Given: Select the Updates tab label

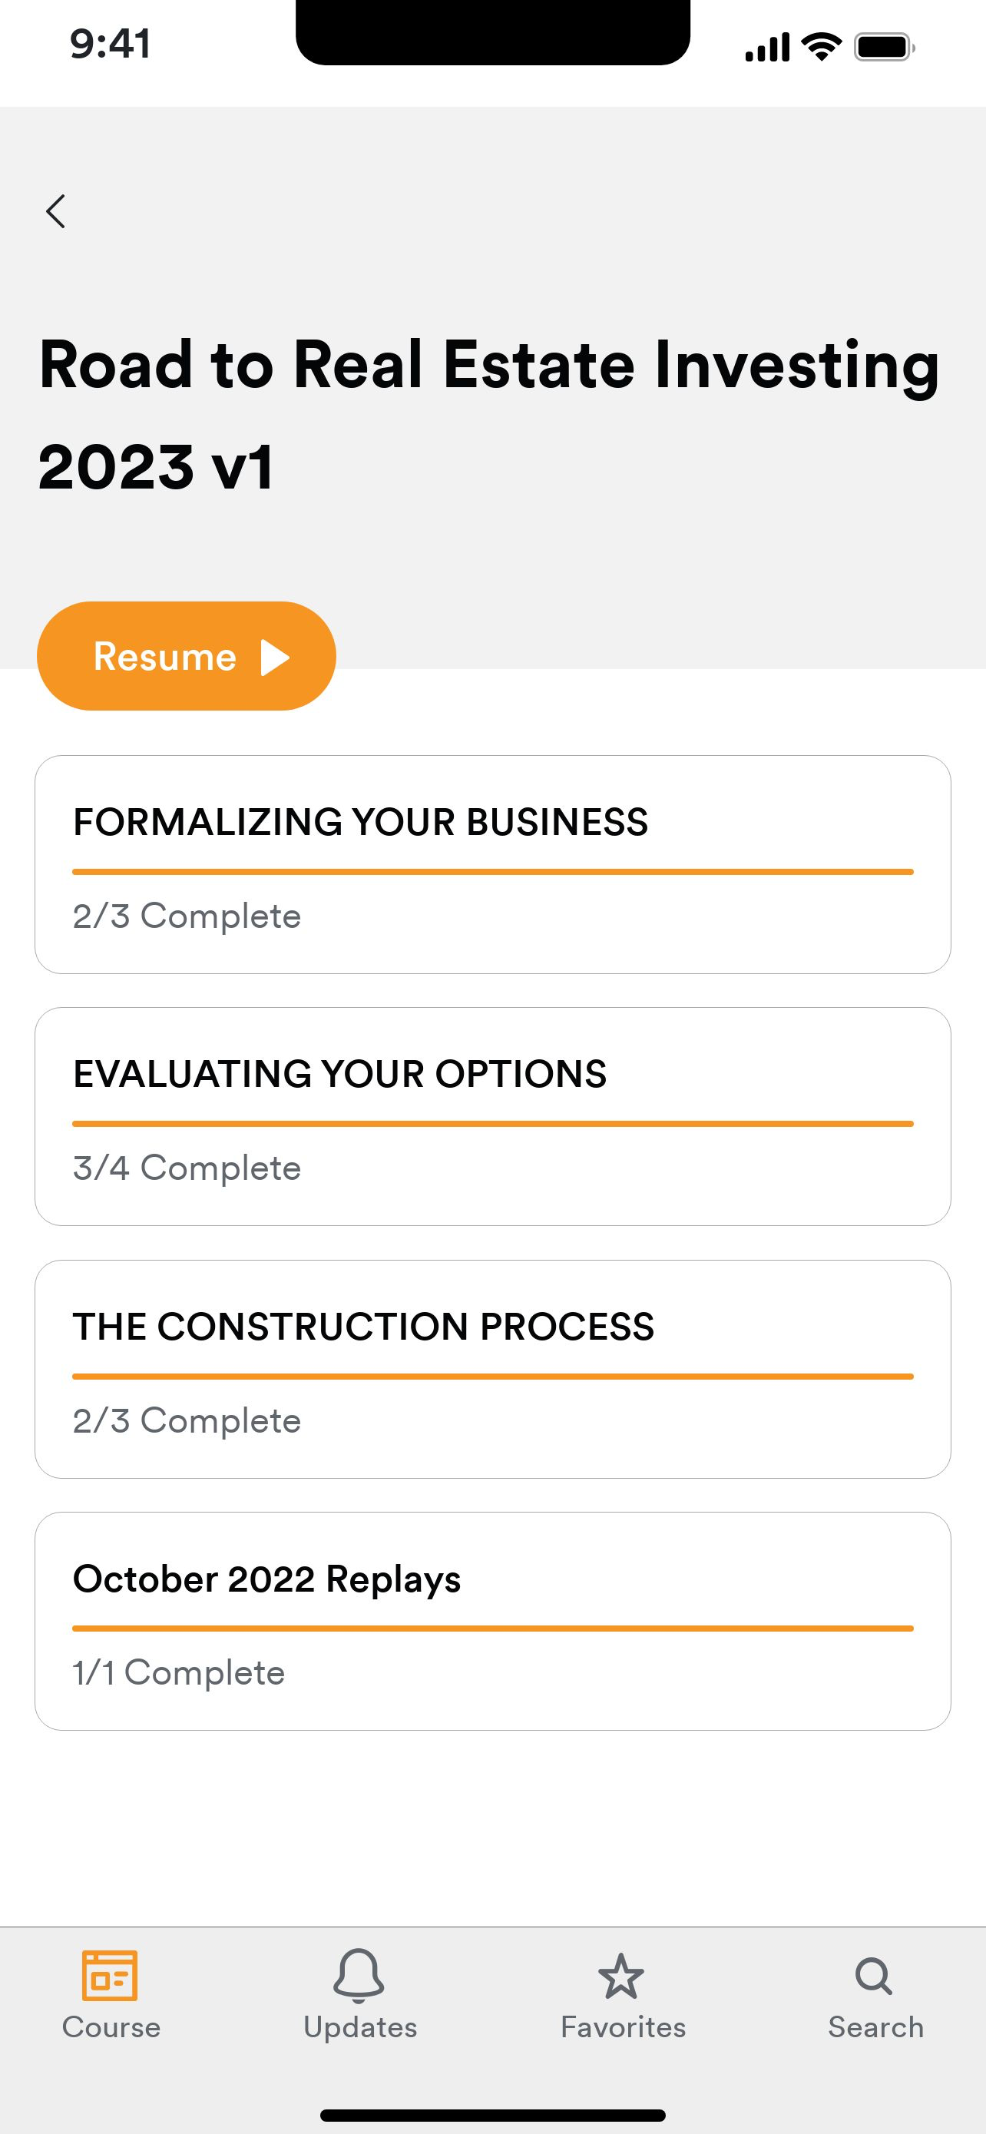Looking at the screenshot, I should click(x=360, y=2027).
